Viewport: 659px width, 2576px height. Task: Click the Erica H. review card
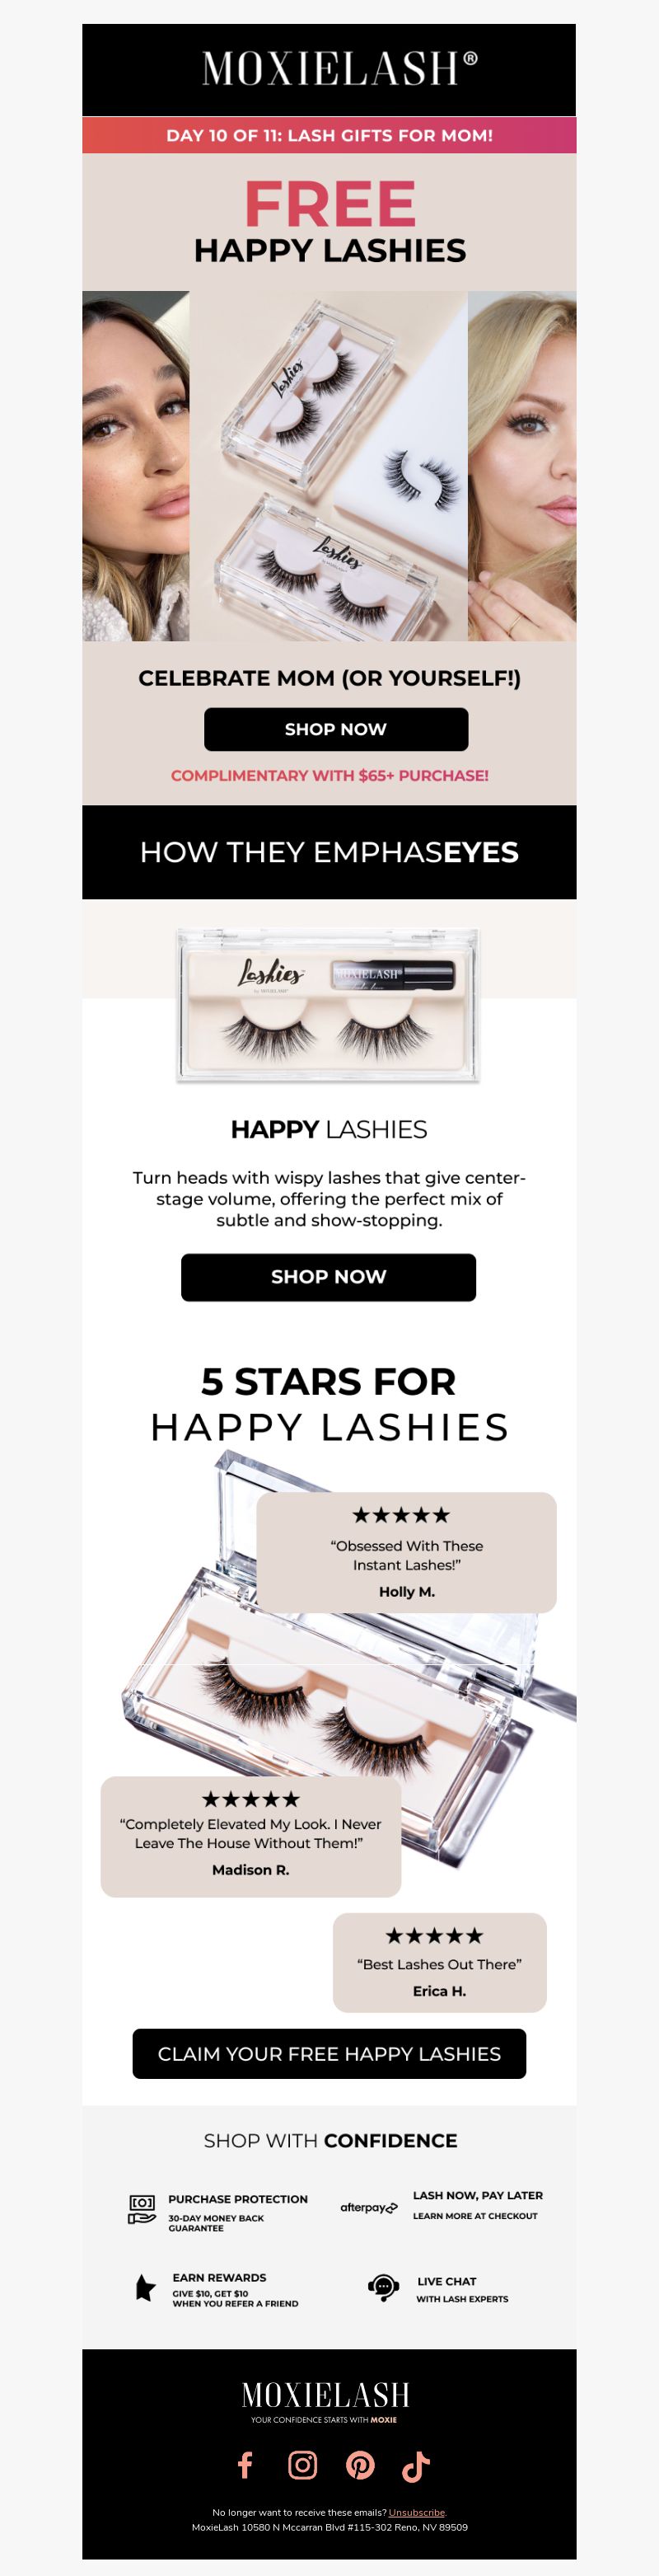439,1962
